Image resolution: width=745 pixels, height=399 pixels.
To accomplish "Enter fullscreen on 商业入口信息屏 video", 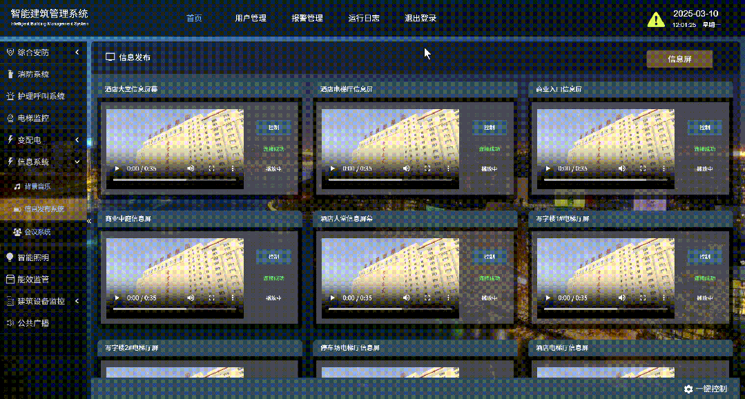I will [643, 168].
